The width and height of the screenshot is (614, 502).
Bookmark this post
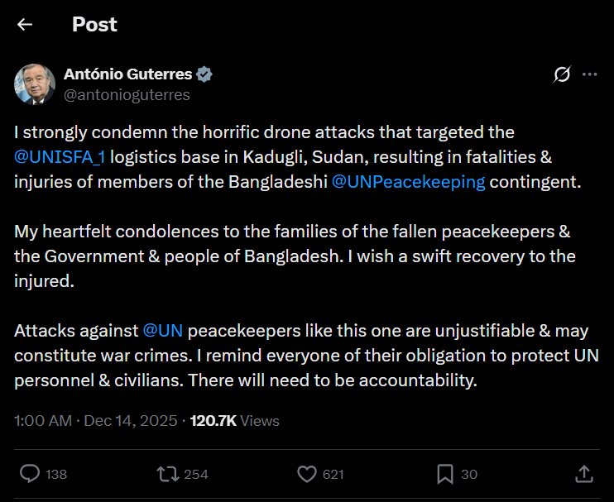(x=445, y=474)
